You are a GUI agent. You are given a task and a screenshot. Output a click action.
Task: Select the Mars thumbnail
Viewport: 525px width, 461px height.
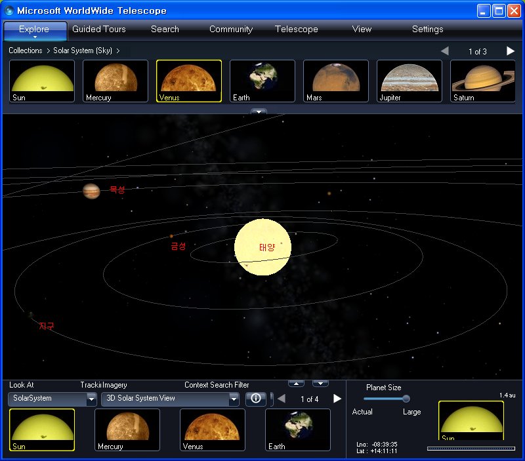(336, 81)
